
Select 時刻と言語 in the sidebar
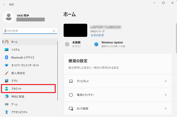click(30, 97)
